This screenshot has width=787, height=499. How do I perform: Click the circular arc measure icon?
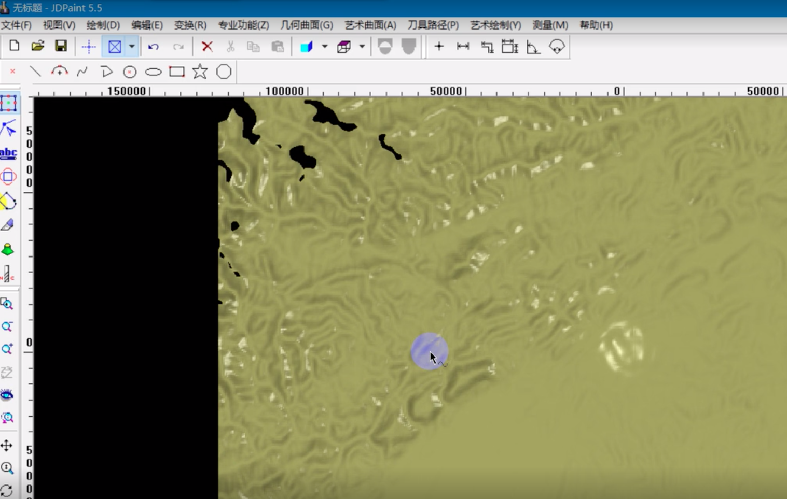557,47
